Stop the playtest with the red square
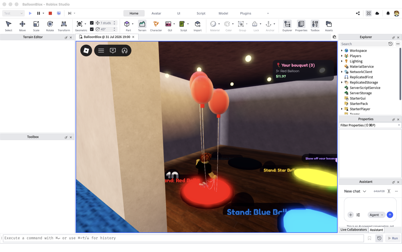Screen dimensions: 402x252 click(50, 13)
